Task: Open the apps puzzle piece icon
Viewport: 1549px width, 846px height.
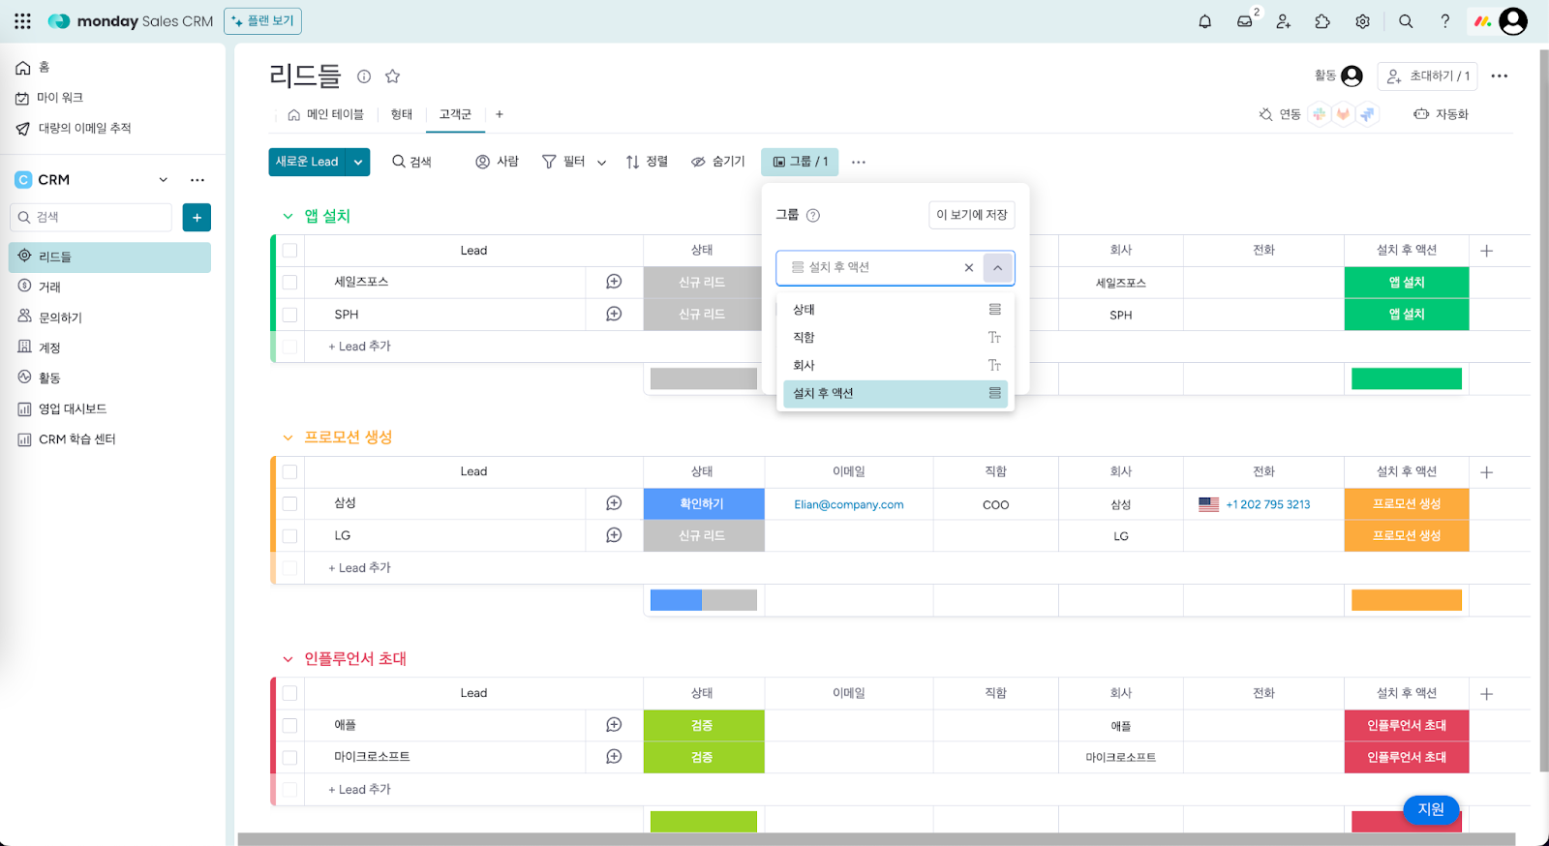Action: click(1322, 21)
